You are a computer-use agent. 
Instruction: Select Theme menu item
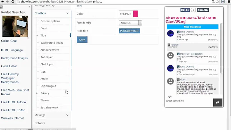pyautogui.click(x=45, y=100)
